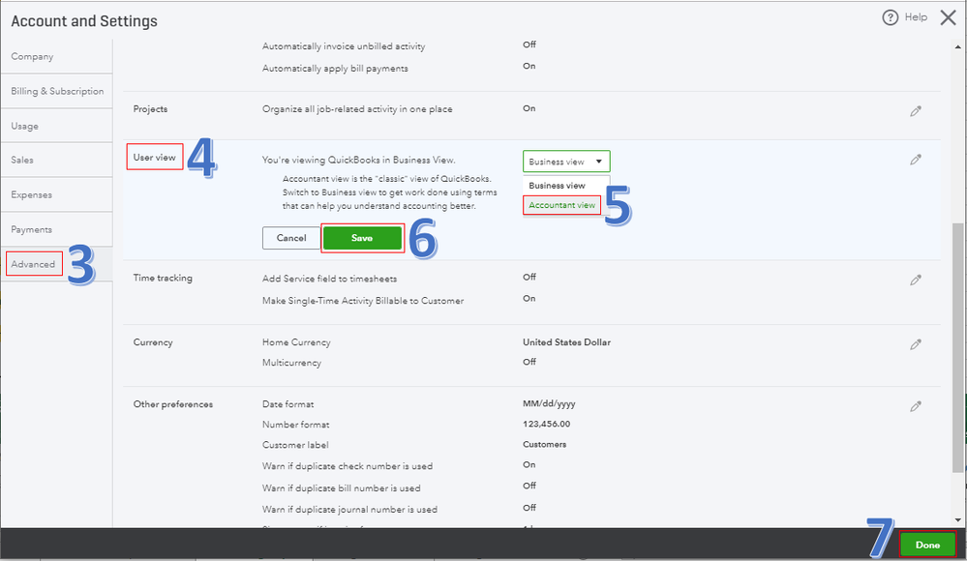Click the Date format row label
This screenshot has height=561, width=967.
pyautogui.click(x=288, y=404)
